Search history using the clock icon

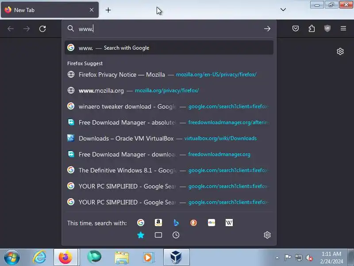(176, 235)
